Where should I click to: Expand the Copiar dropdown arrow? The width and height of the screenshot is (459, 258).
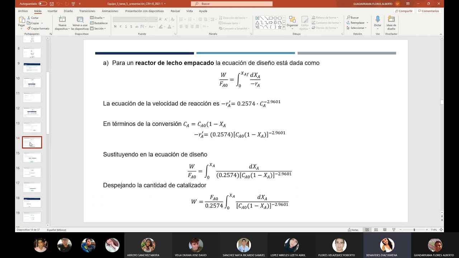point(42,23)
